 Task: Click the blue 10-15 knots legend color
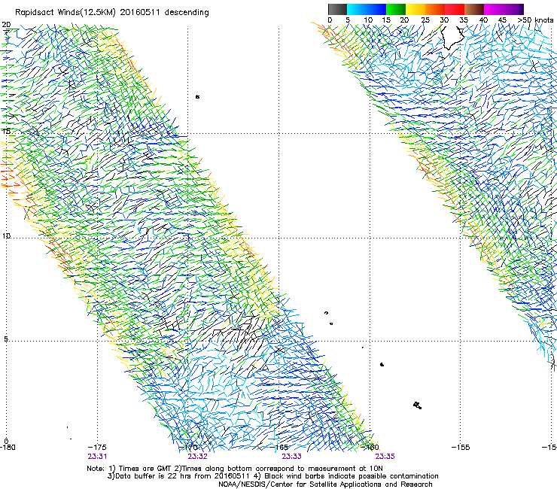point(376,9)
